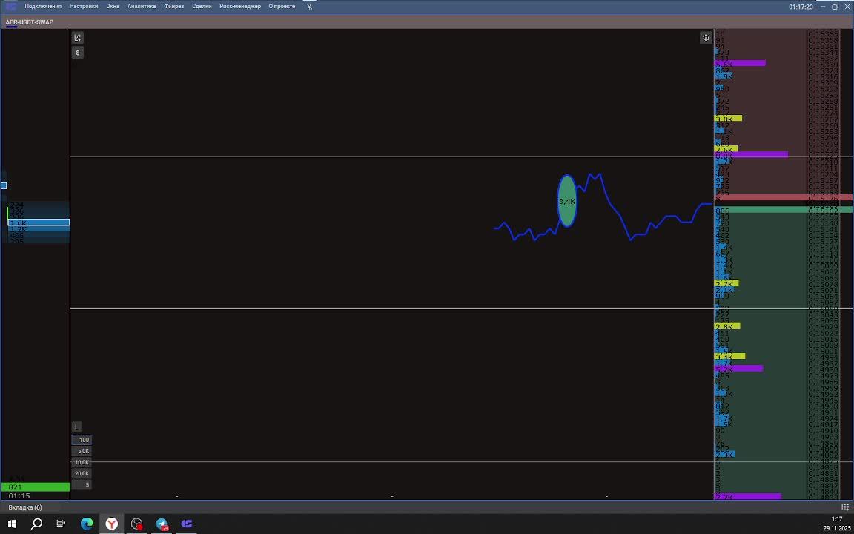Click the purple 5,6K ask bar

click(740, 64)
